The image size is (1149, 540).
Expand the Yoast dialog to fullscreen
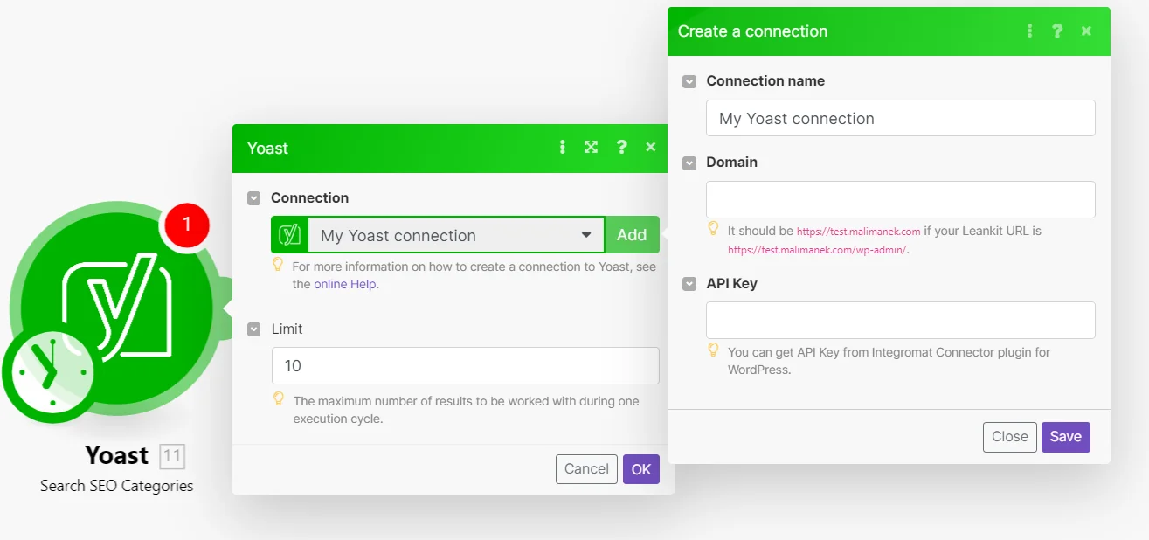(591, 147)
